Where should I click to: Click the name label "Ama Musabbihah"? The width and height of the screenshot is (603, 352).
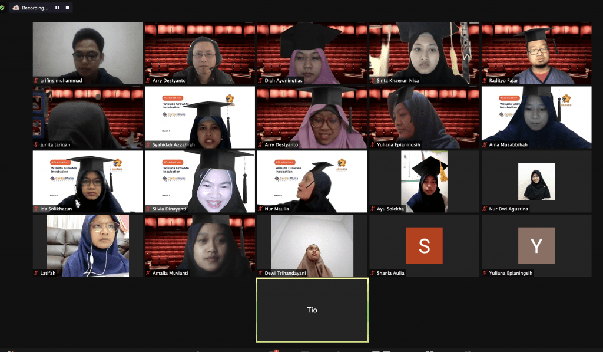click(508, 145)
